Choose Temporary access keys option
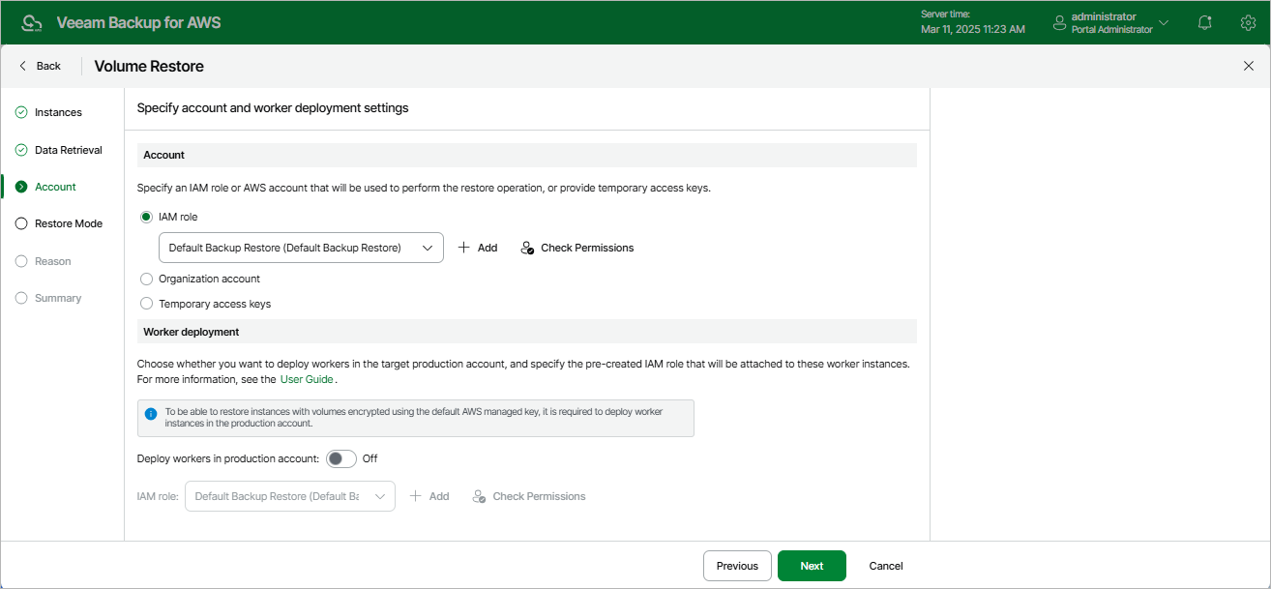 pos(147,304)
